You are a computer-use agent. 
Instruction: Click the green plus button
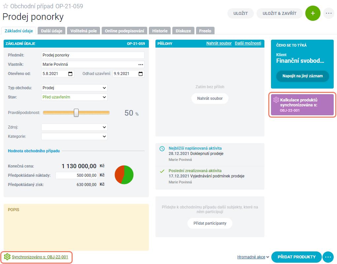point(313,13)
